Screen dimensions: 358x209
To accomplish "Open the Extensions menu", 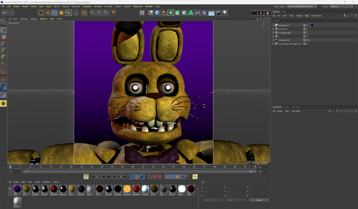I will pos(138,6).
